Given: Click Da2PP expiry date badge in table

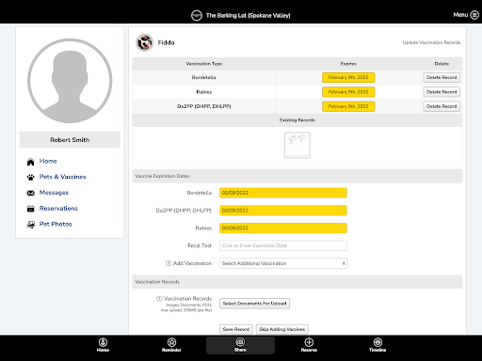Looking at the screenshot, I should [x=348, y=106].
